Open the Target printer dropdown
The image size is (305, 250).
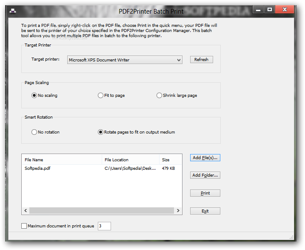point(125,60)
